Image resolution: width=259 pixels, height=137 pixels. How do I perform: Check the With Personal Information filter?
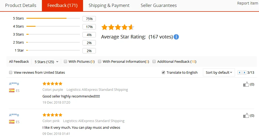100,62
